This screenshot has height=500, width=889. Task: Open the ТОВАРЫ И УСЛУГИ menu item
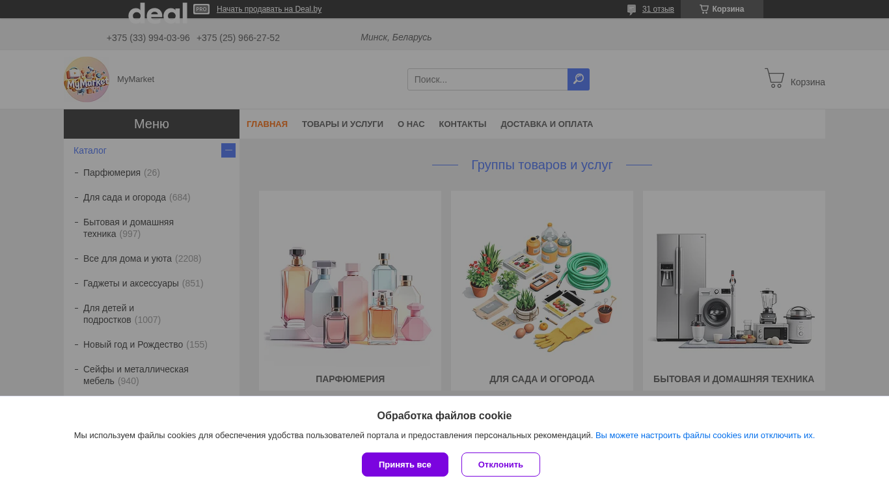(x=342, y=124)
